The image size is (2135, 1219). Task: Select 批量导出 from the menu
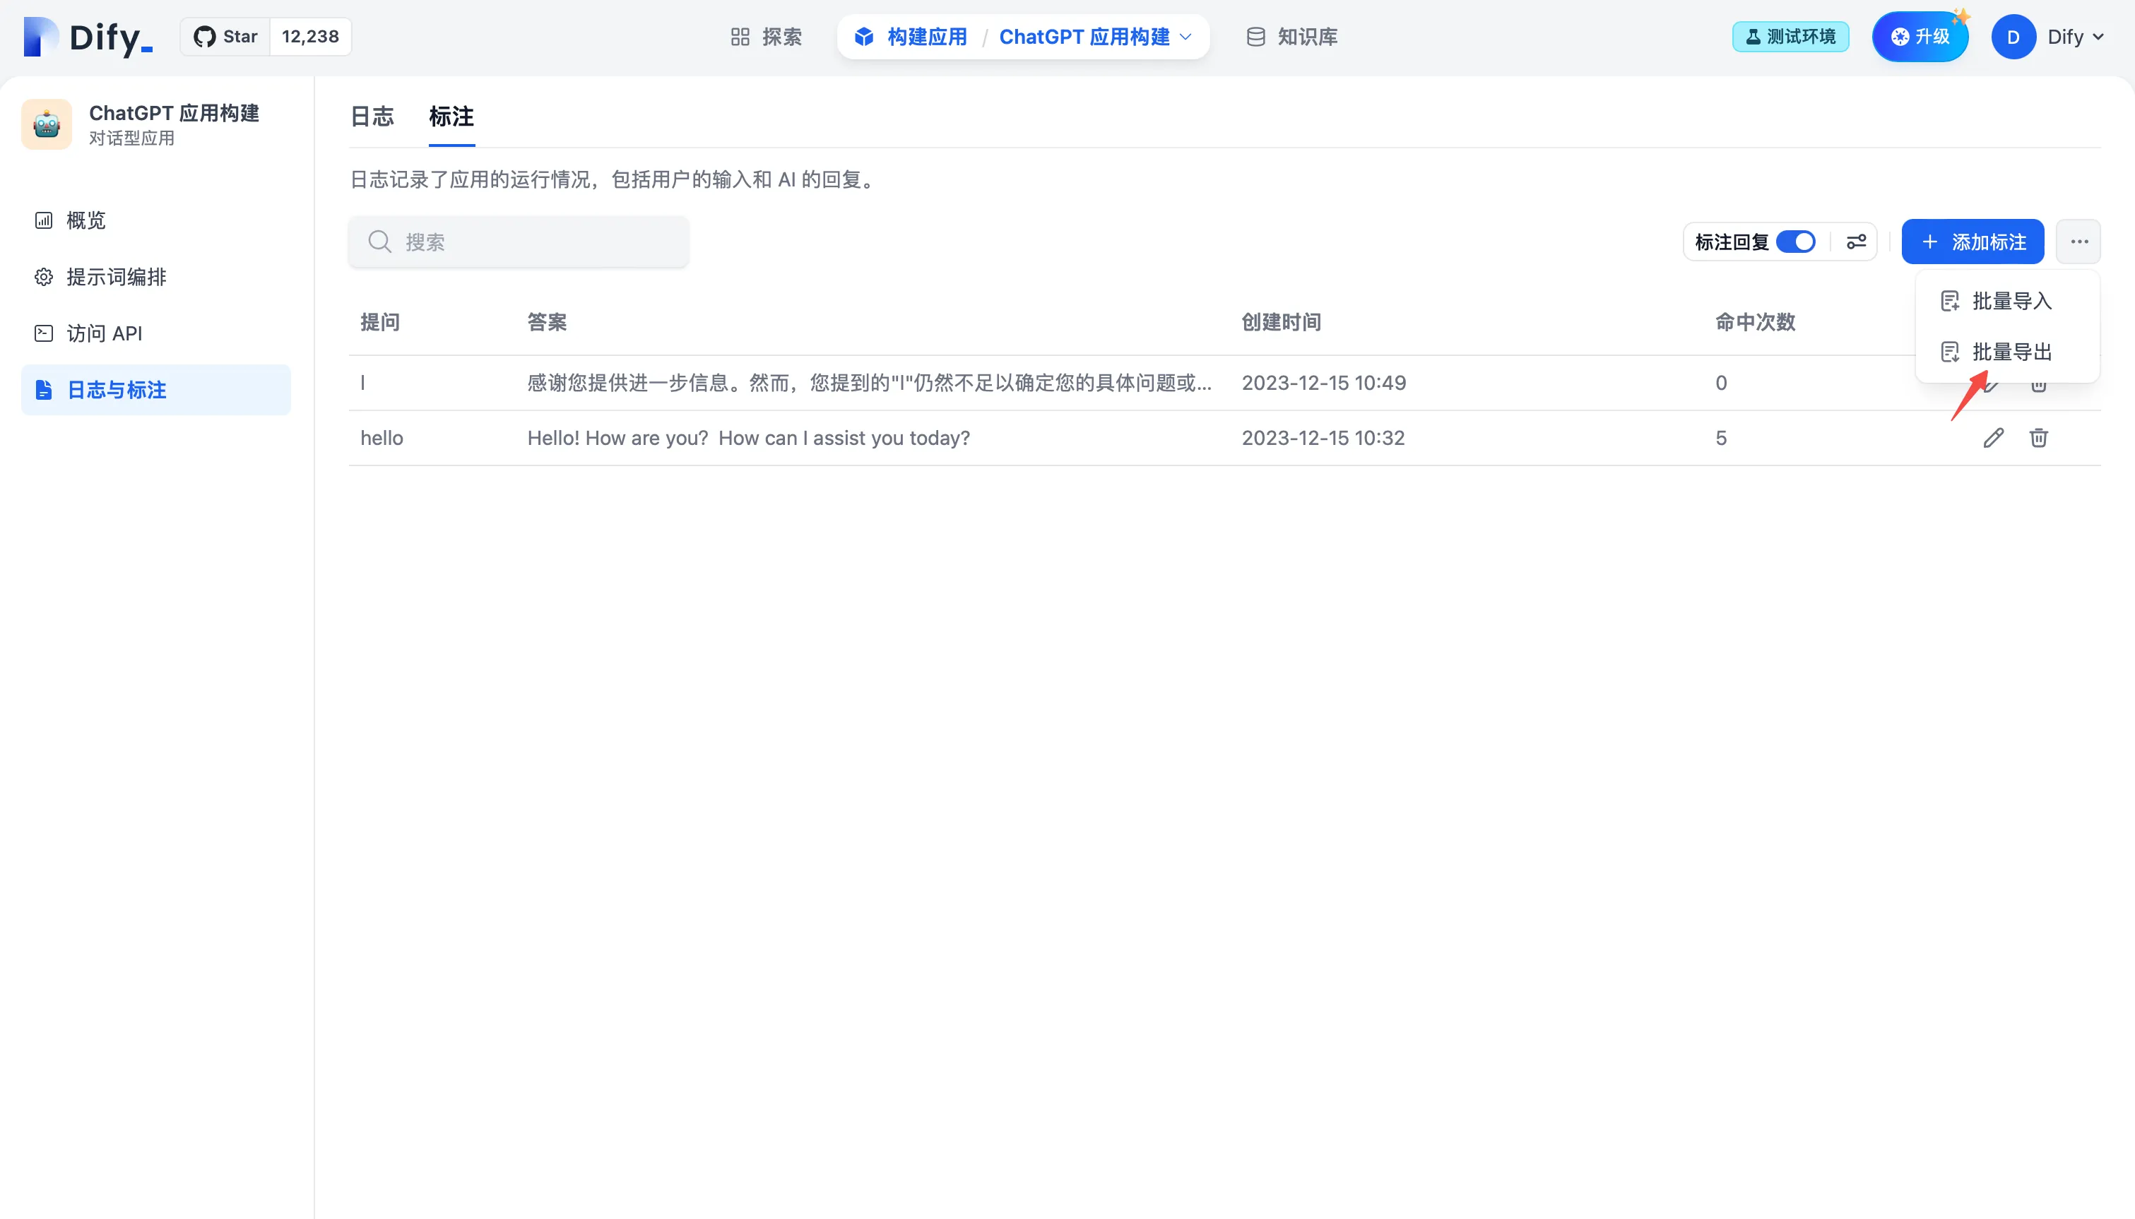(2011, 352)
